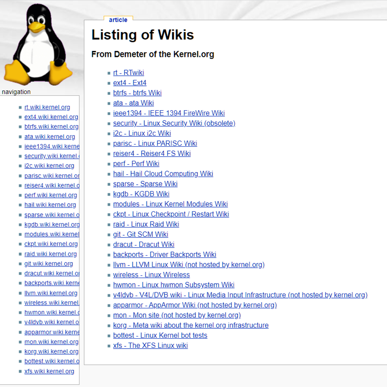Open reiser4 - Reiser4 FS Wiki link
Viewport: 387px width, 387px height.
coord(152,154)
